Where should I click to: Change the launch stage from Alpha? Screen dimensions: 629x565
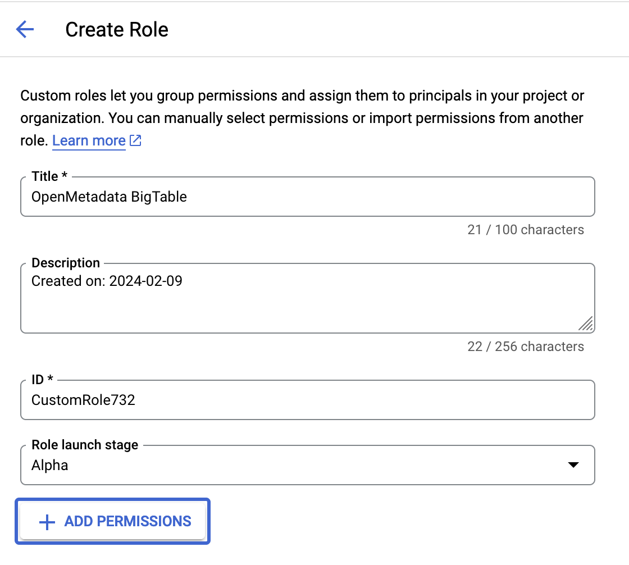[x=307, y=464]
